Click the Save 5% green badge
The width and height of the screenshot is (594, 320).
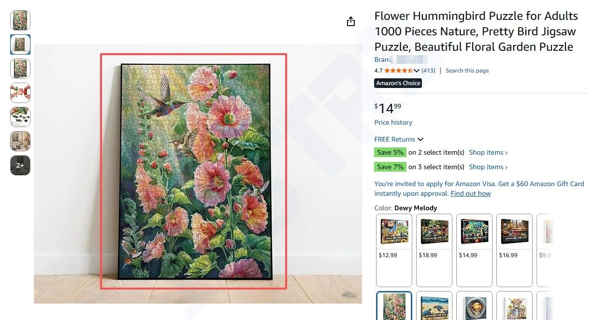390,152
